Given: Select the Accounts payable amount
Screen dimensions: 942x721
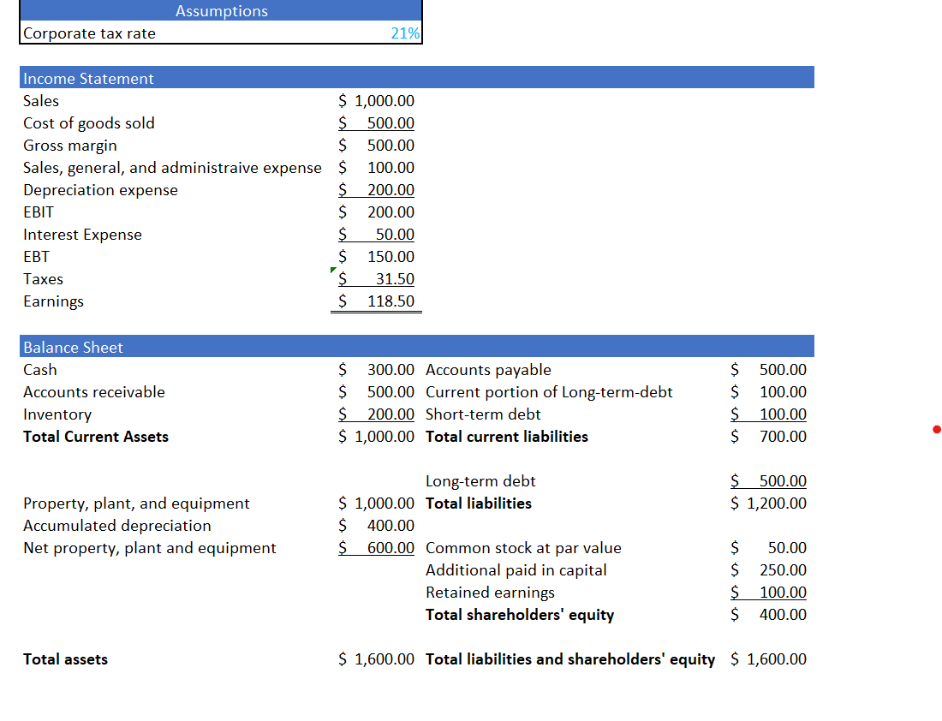Looking at the screenshot, I should click(769, 369).
